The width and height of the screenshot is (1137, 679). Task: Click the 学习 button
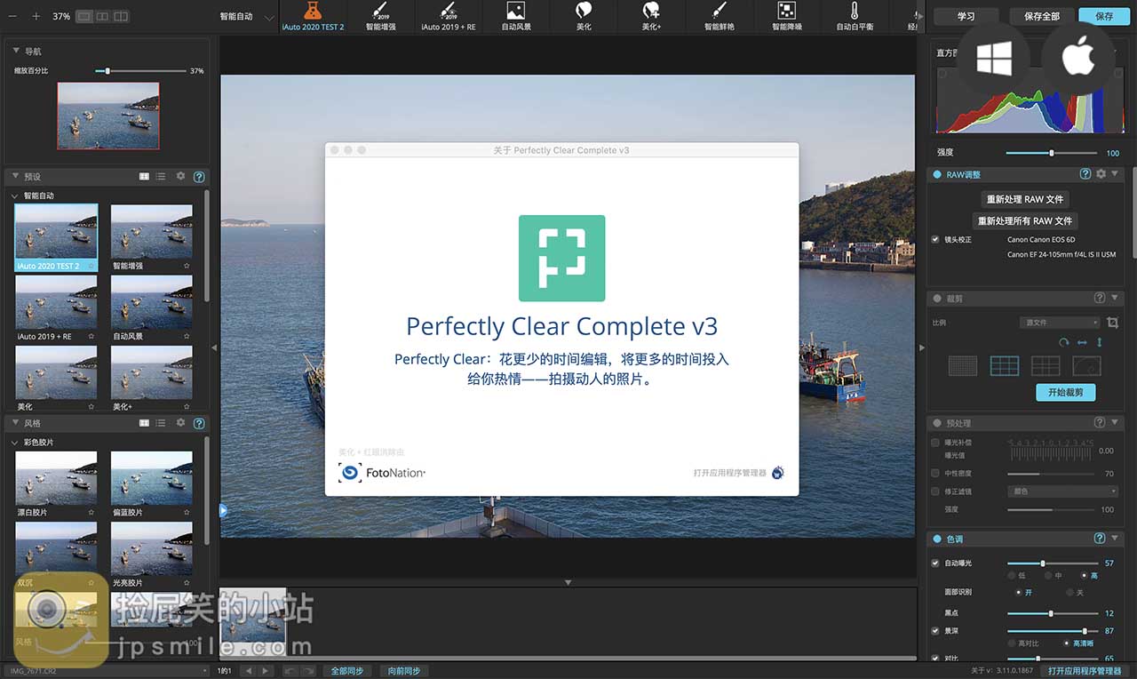coord(966,16)
